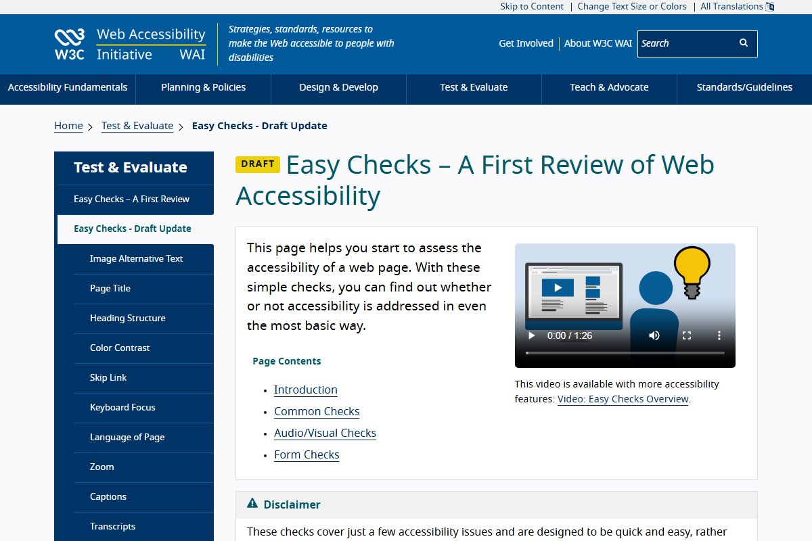This screenshot has width=812, height=541.
Task: Enter fullscreen mode for the video
Action: [687, 335]
